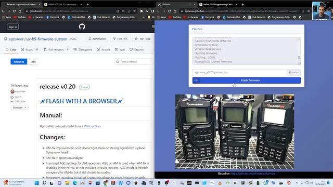The image size is (333, 187).
Task: Open Outlook Web bookmark in right browser
Action: (231, 17)
